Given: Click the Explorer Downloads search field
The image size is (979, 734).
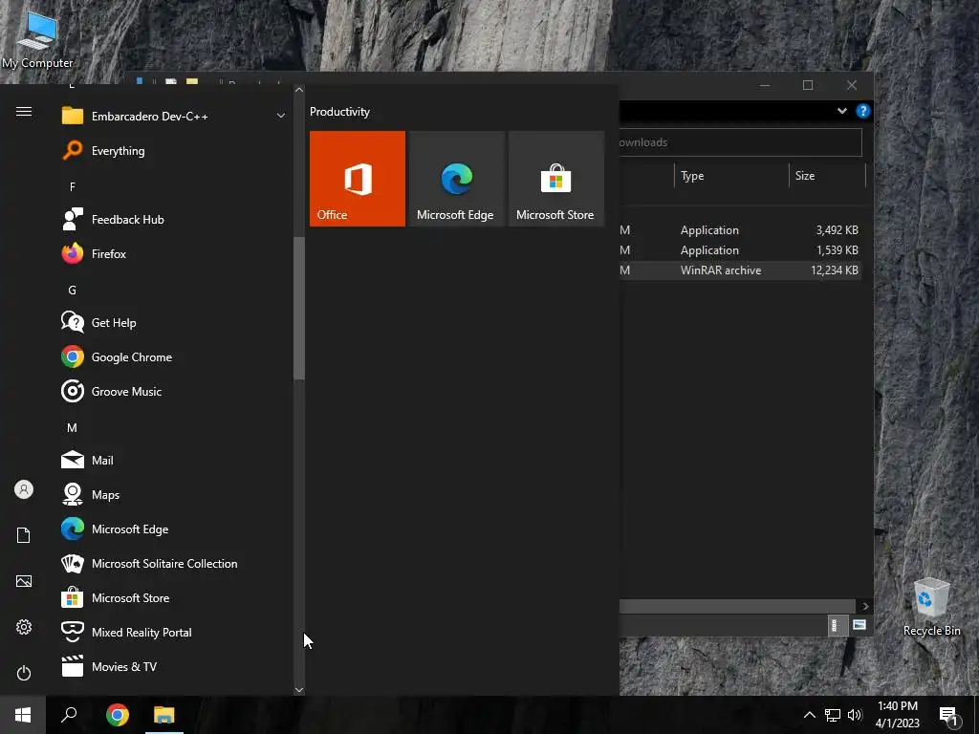Looking at the screenshot, I should pyautogui.click(x=741, y=142).
